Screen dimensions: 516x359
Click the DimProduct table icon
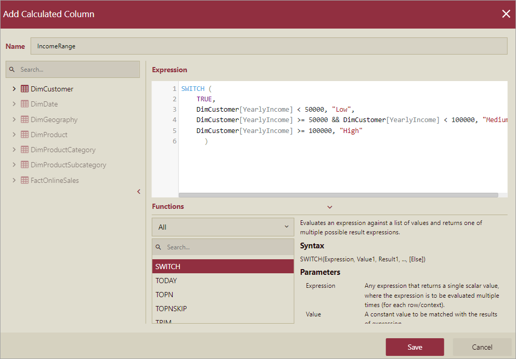pos(24,135)
